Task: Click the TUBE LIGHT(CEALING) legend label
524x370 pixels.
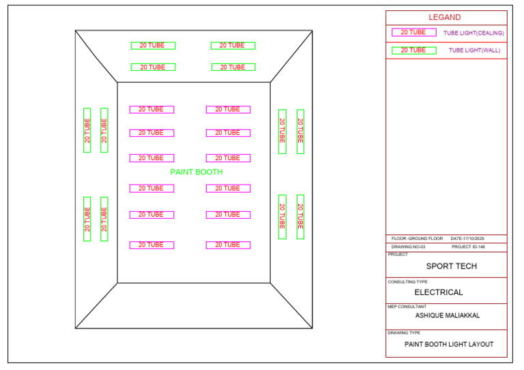Action: coord(474,33)
